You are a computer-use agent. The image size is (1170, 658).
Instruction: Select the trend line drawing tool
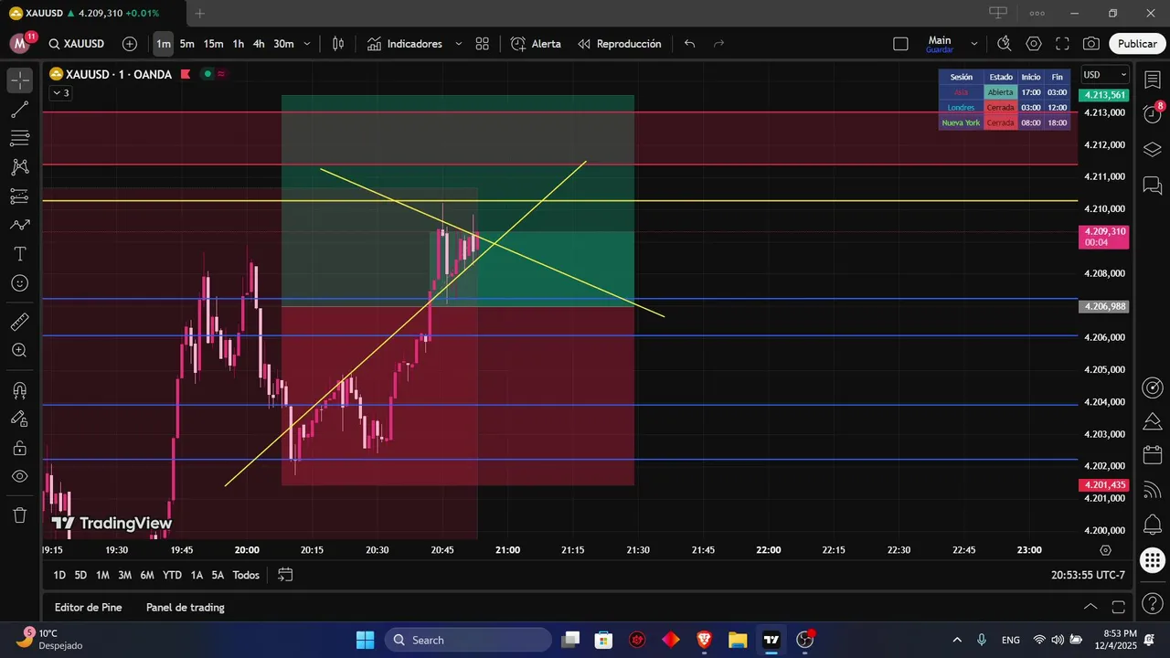(x=20, y=110)
